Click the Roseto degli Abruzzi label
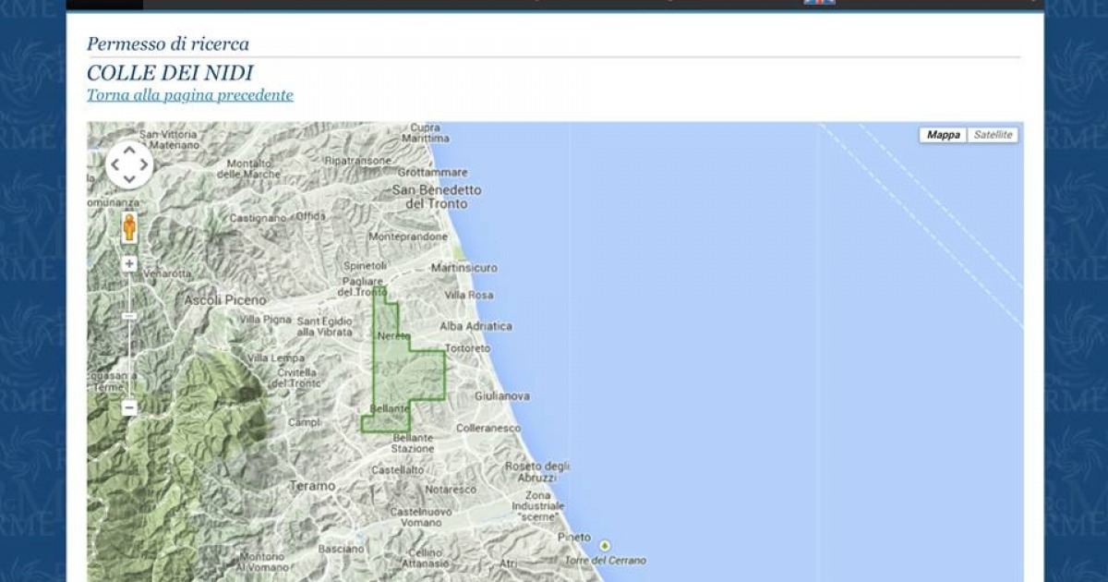Image resolution: width=1108 pixels, height=582 pixels. coord(536,471)
